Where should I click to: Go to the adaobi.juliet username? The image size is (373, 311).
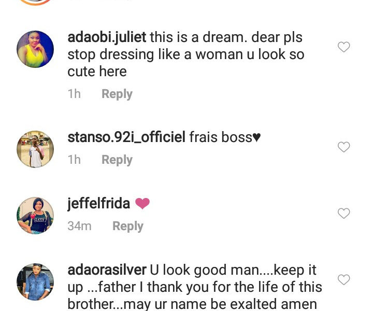tap(107, 37)
